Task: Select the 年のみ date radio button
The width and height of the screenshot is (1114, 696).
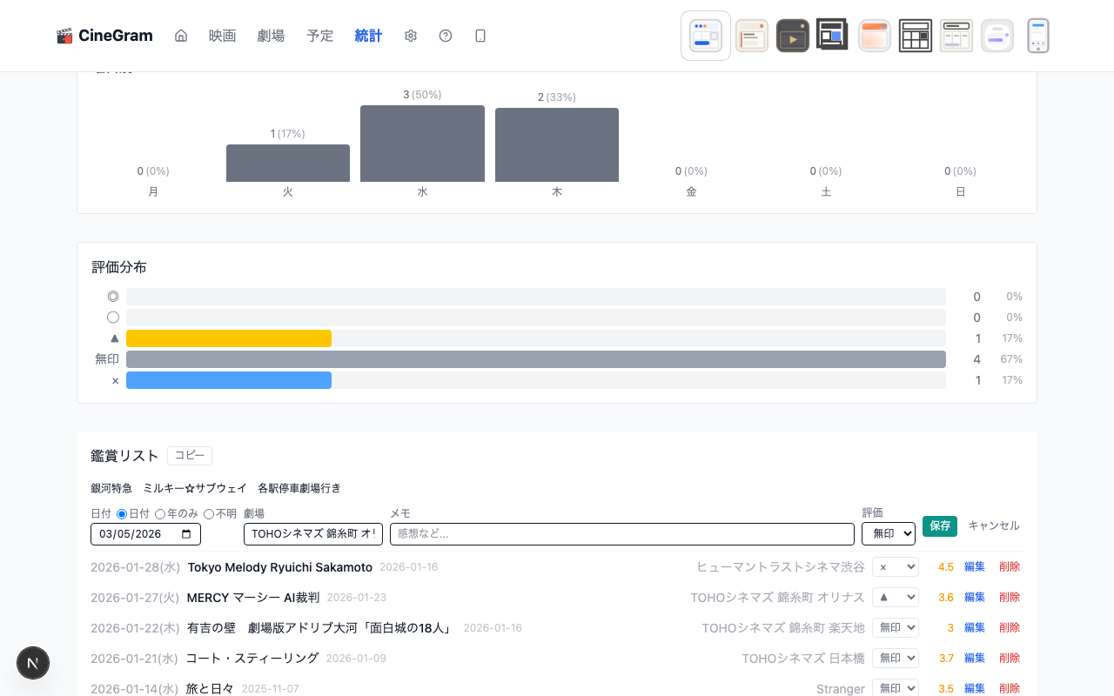Action: coord(160,514)
